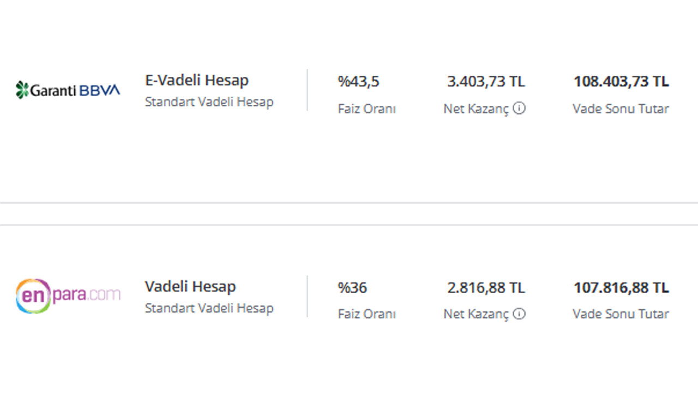Click Standart Vadeli Hesap under E-Vadeli Hesap
The image size is (698, 393).
[x=209, y=102]
